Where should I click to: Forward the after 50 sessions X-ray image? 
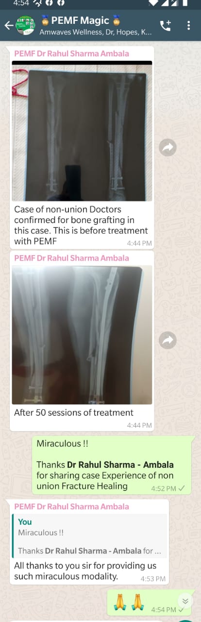click(x=167, y=340)
